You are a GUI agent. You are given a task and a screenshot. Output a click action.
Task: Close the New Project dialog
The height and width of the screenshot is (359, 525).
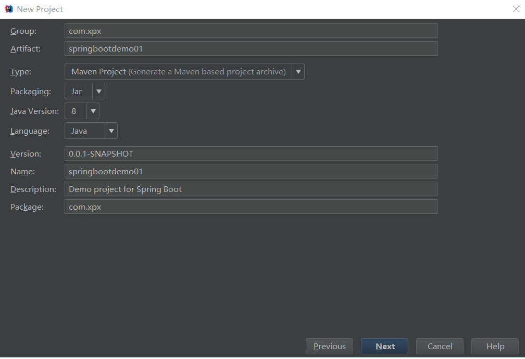[516, 9]
